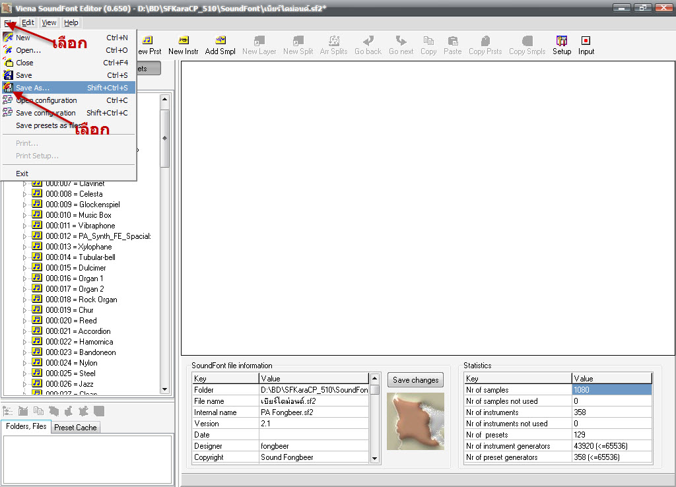The image size is (676, 487).
Task: Choose Exit from the File menu
Action: [x=69, y=174]
